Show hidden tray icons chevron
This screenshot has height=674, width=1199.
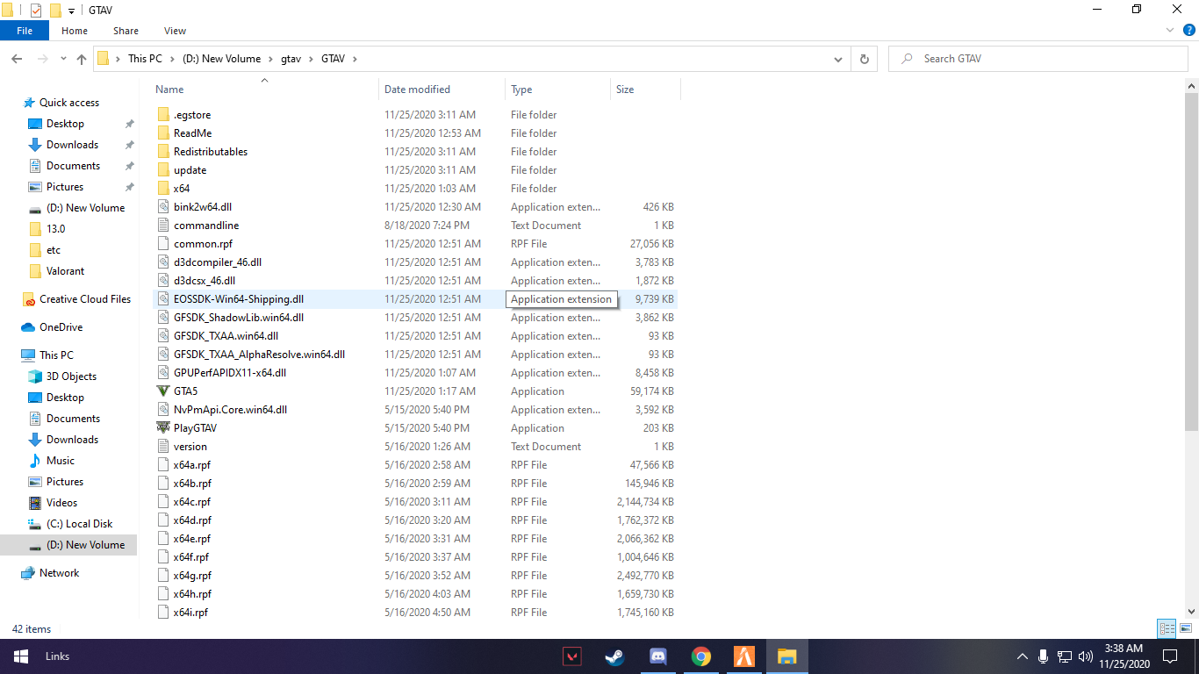coord(1022,656)
